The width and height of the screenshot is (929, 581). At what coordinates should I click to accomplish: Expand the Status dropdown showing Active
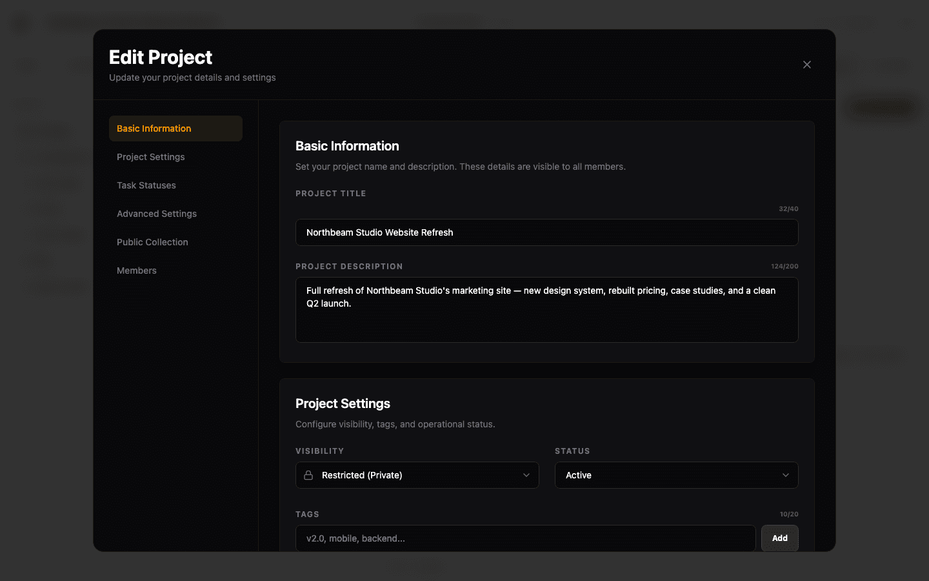(x=786, y=474)
